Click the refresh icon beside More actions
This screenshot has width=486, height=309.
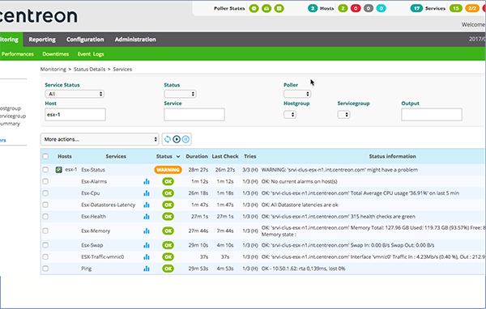click(x=168, y=139)
